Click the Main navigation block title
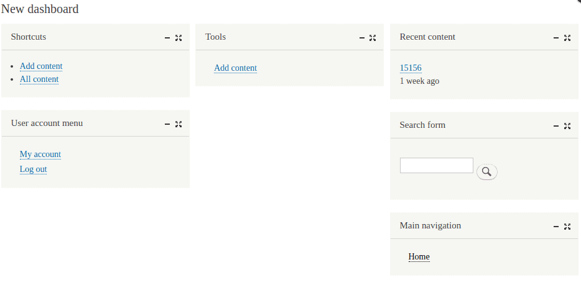Viewport: 581px width, 293px height. click(430, 226)
